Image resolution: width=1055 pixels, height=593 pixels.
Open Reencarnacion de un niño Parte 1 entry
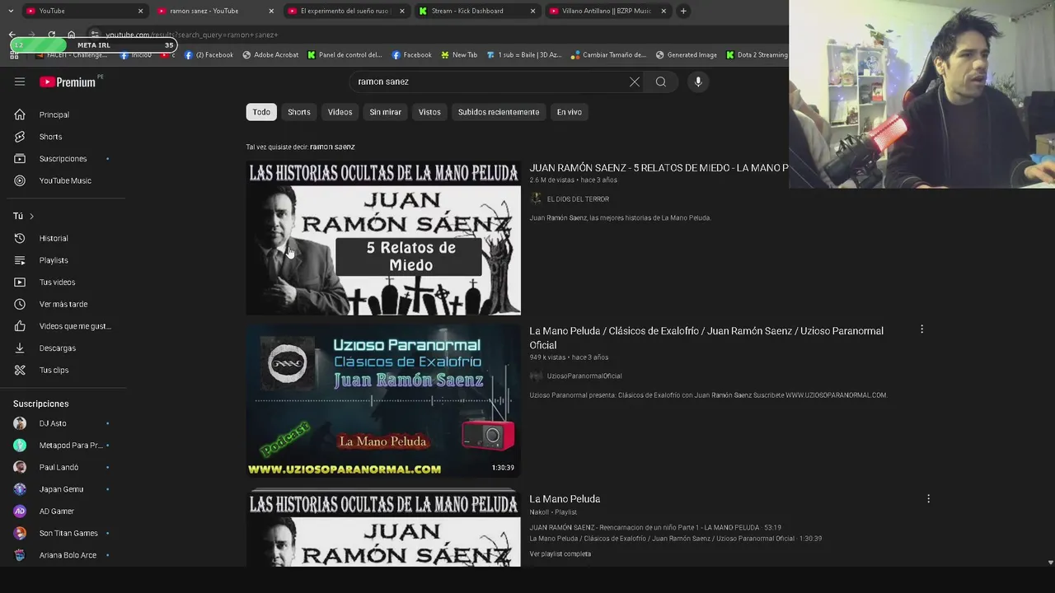coord(655,527)
